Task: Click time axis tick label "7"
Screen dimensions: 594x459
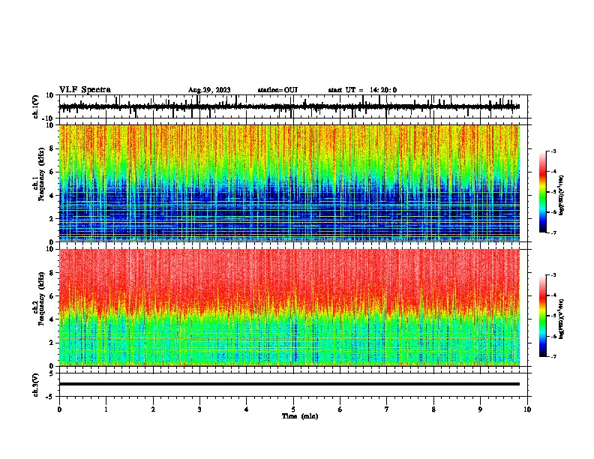Action: 387,409
